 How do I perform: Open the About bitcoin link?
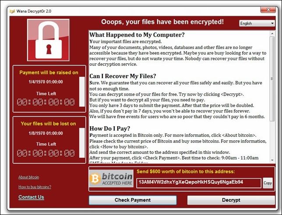(28, 177)
